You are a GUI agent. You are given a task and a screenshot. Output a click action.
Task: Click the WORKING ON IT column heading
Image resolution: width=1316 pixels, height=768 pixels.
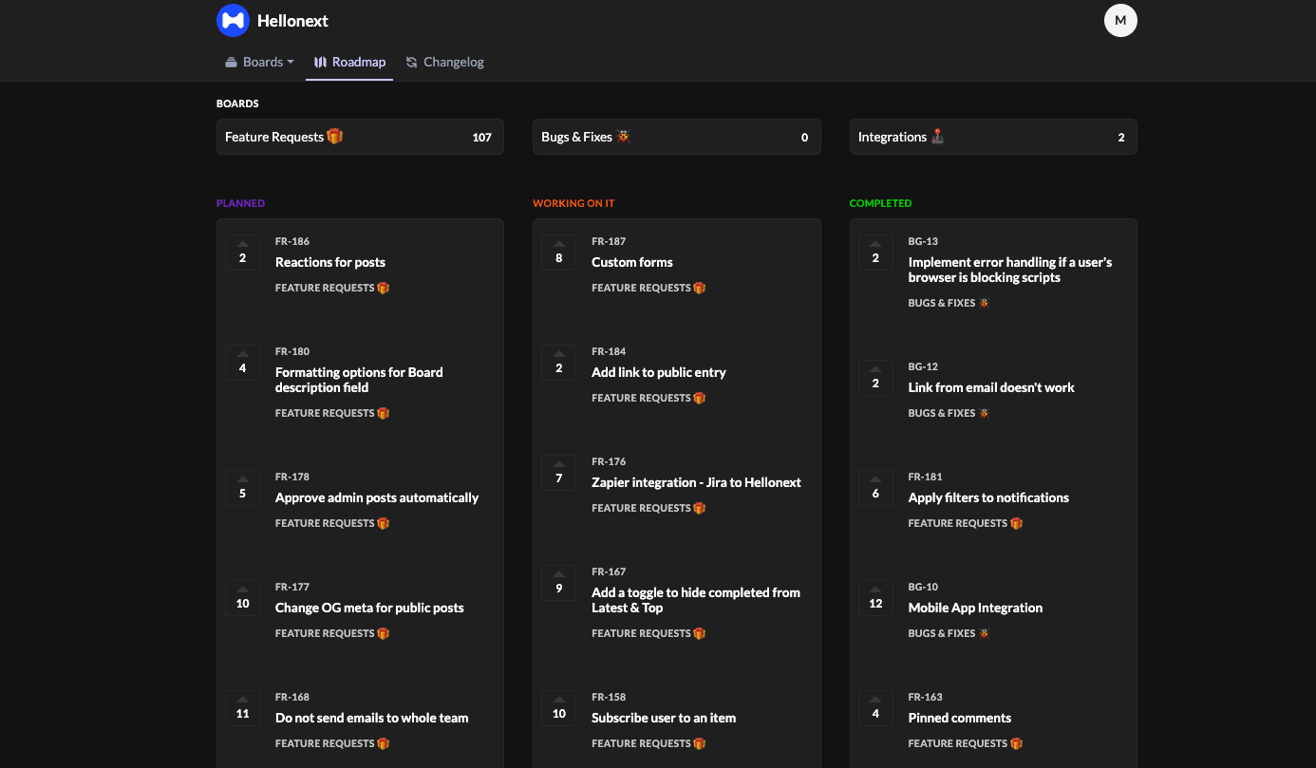pos(573,203)
